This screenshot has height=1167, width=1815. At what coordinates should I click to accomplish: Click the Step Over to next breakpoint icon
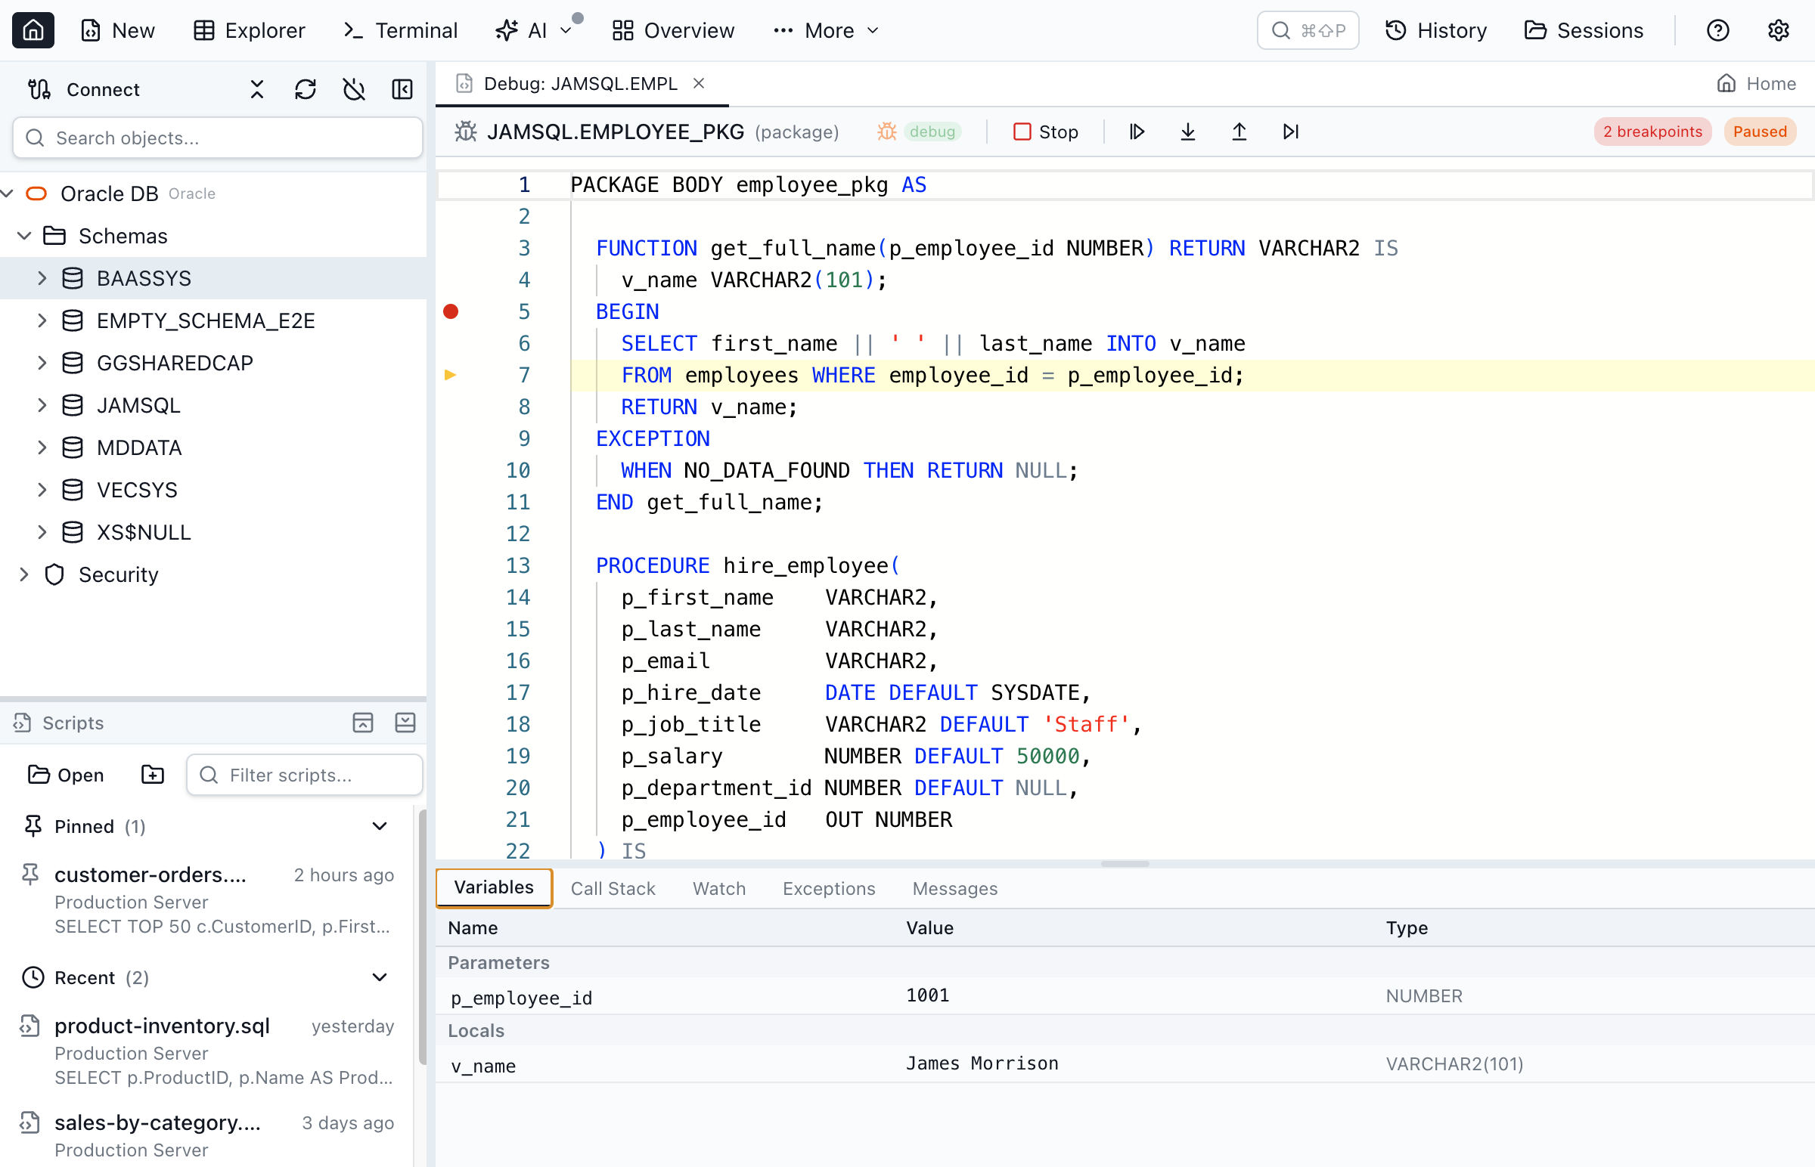(1290, 131)
